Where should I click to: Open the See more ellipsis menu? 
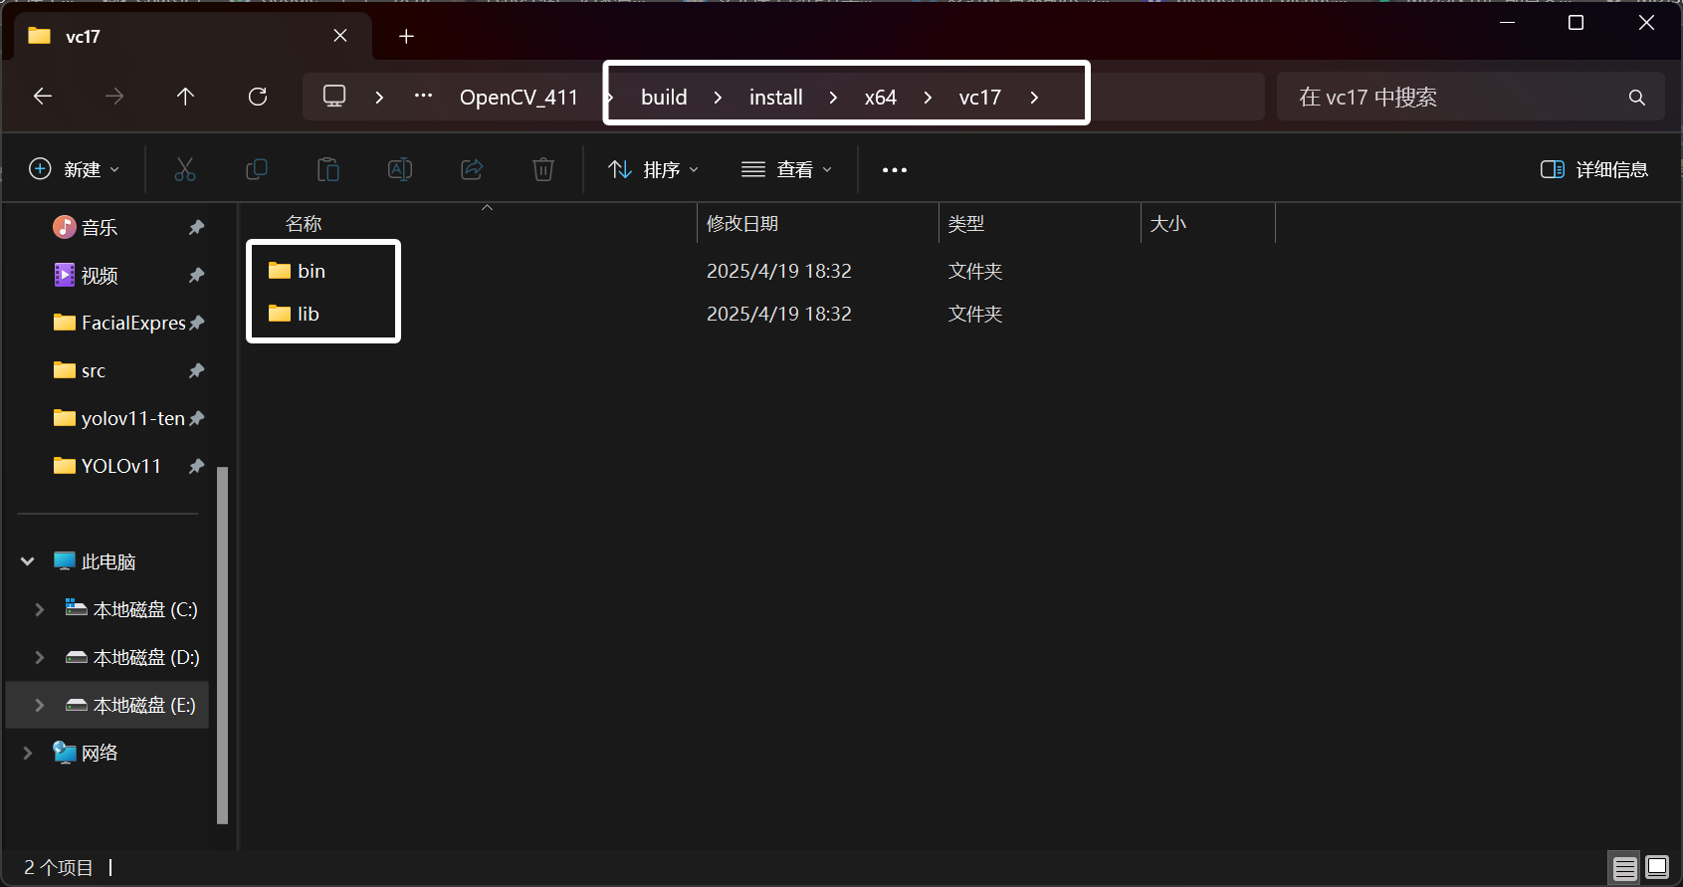(895, 170)
